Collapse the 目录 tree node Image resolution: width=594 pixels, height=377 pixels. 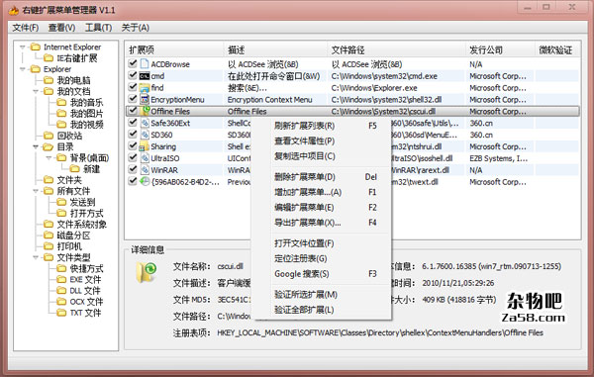[x=36, y=146]
